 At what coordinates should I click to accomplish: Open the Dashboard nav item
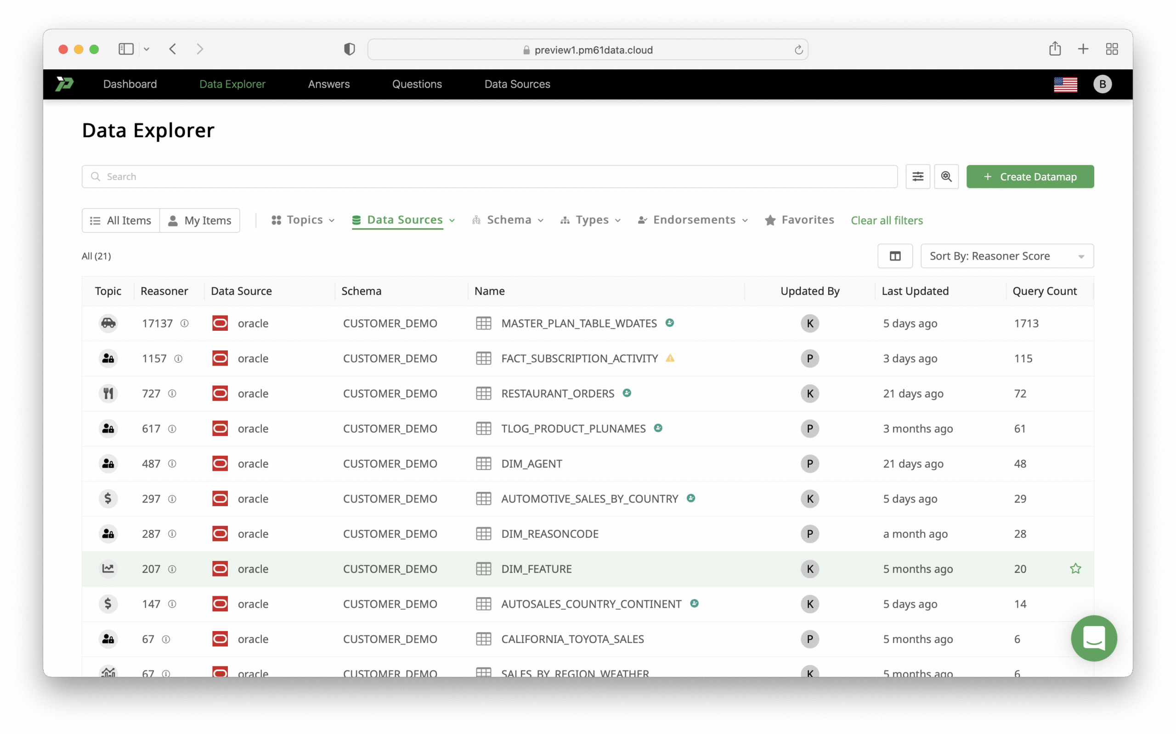pos(130,85)
